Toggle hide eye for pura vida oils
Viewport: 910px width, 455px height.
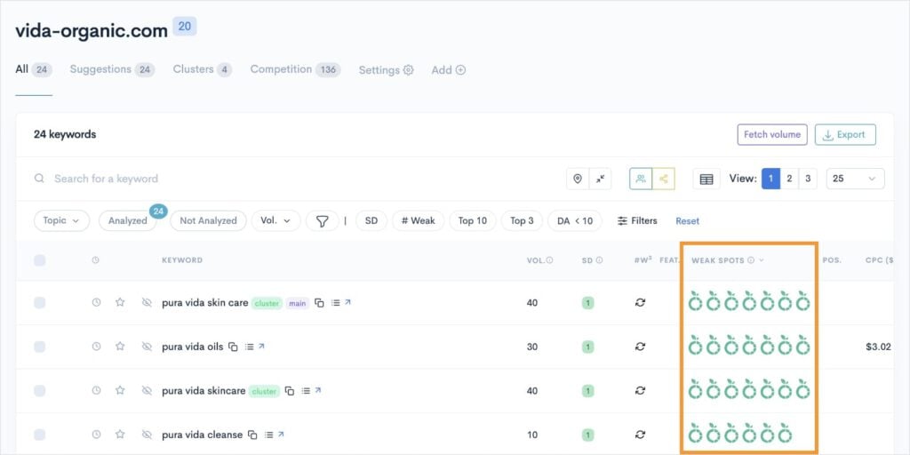point(147,347)
